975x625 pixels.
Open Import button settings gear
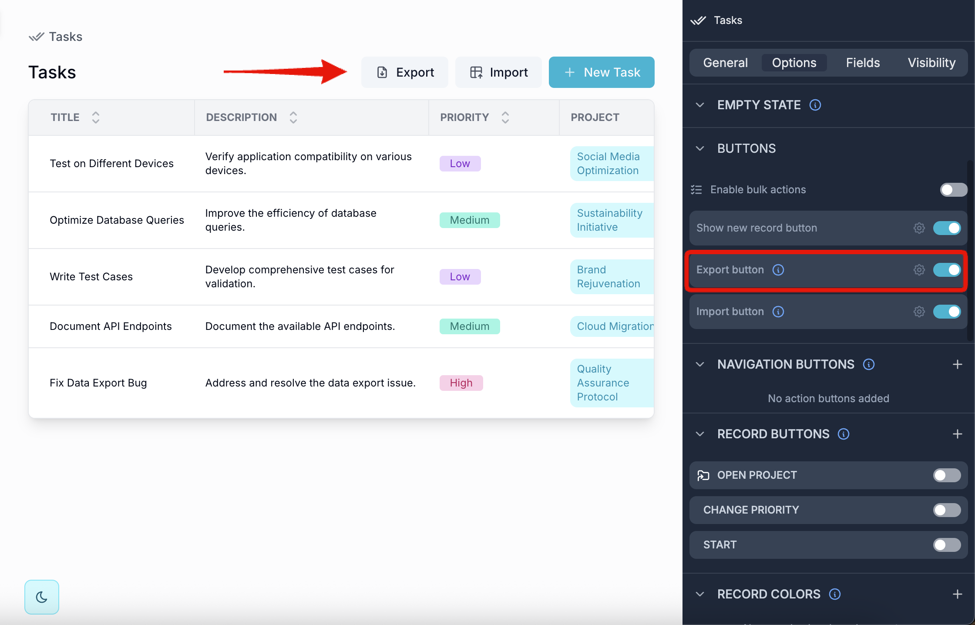tap(919, 312)
